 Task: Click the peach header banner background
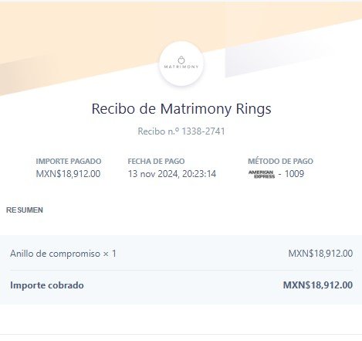77,31
